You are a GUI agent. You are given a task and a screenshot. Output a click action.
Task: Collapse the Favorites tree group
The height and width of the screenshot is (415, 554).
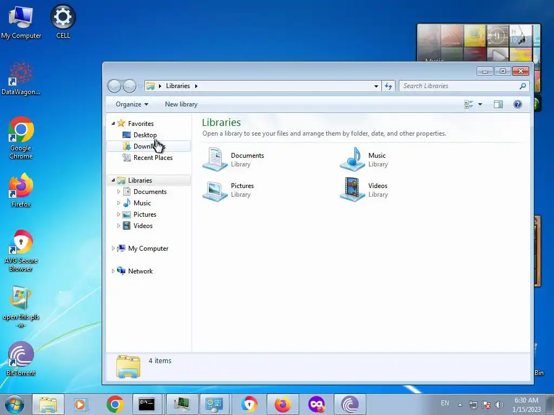tap(113, 124)
